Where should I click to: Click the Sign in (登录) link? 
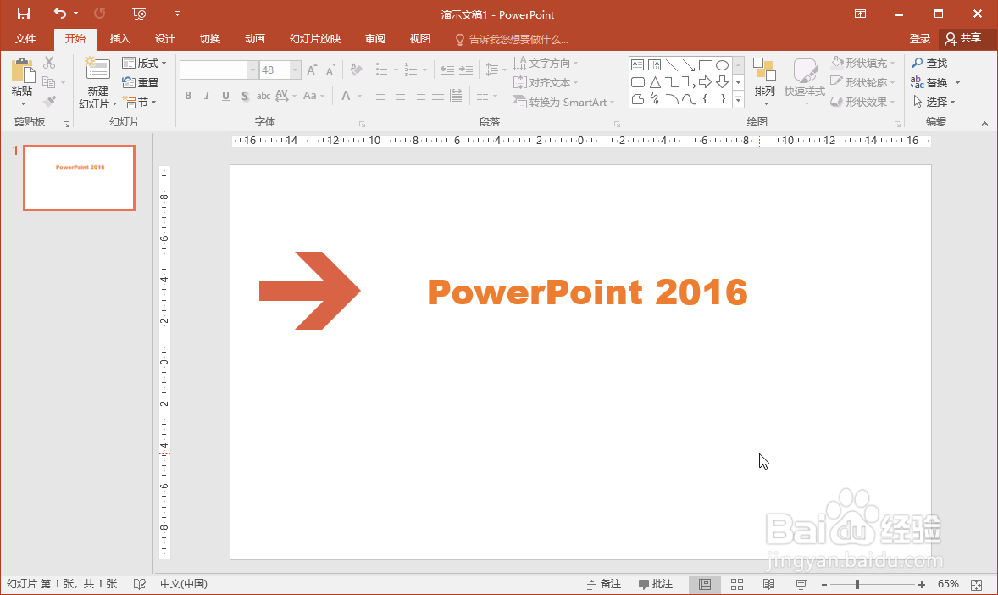tap(920, 39)
